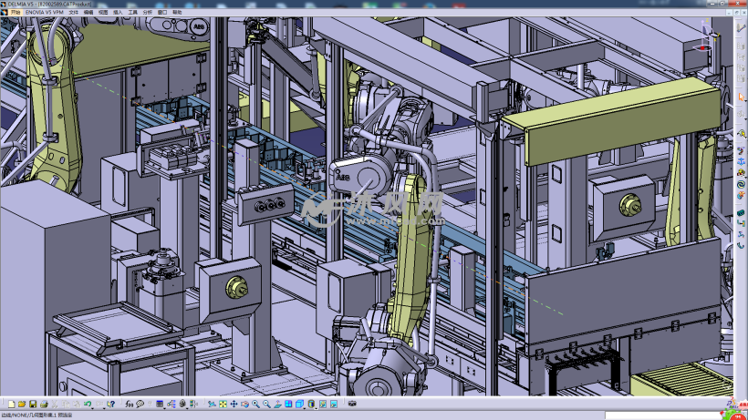Click the New document icon
This screenshot has height=420, width=748.
coord(10,404)
